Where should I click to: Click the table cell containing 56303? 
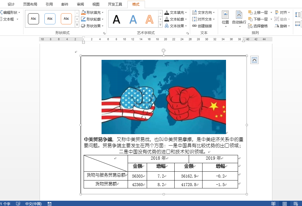137,176
